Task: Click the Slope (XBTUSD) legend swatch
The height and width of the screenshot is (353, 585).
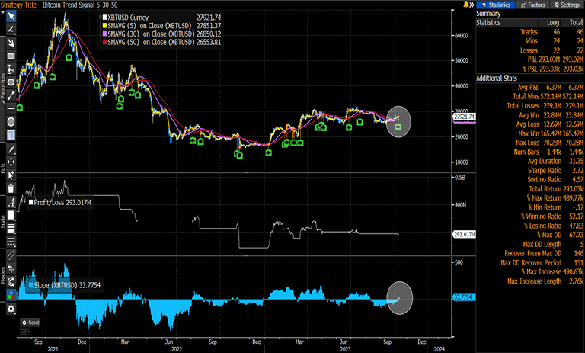Action: click(x=31, y=285)
